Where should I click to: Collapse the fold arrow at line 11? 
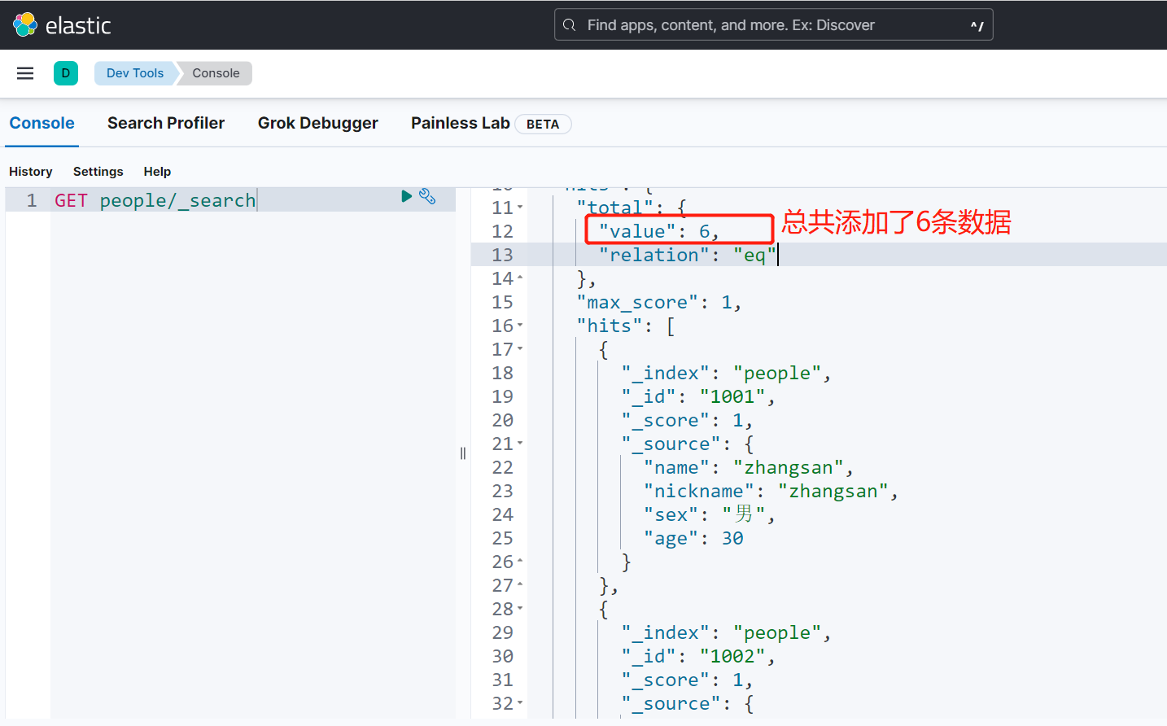[x=521, y=208]
